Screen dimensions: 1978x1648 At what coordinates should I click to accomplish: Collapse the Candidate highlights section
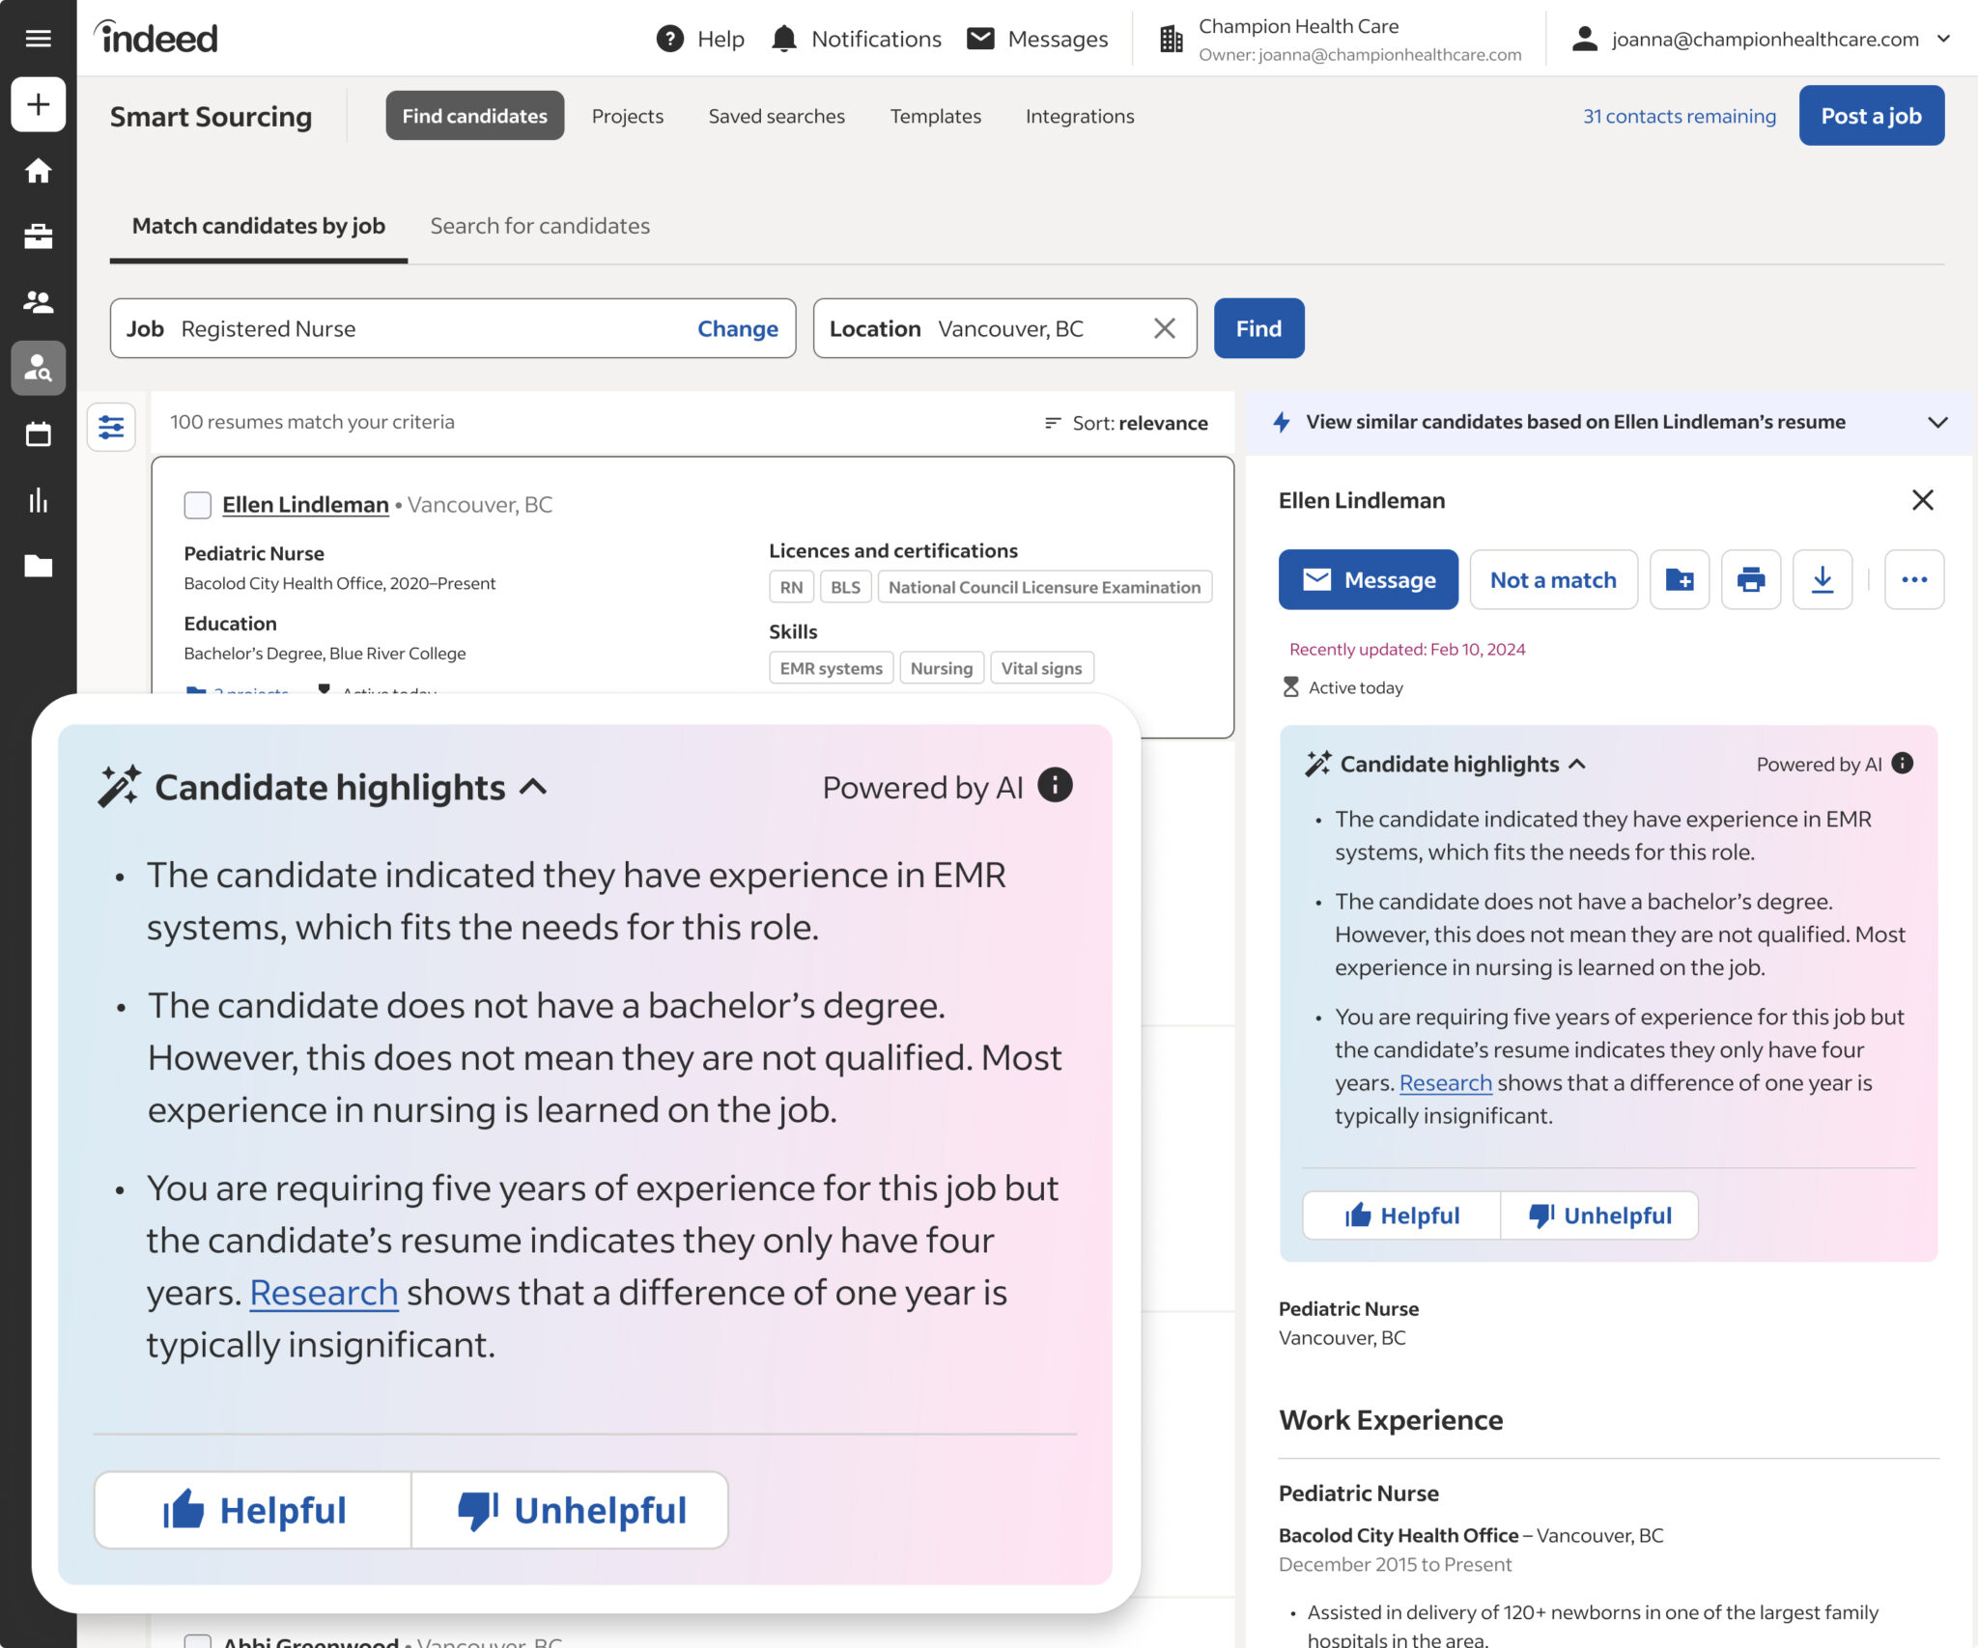[532, 786]
